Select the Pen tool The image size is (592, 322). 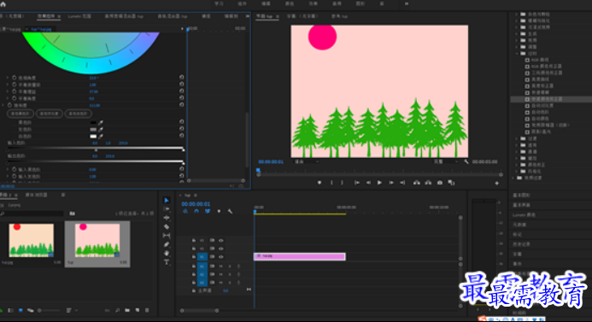tap(167, 244)
